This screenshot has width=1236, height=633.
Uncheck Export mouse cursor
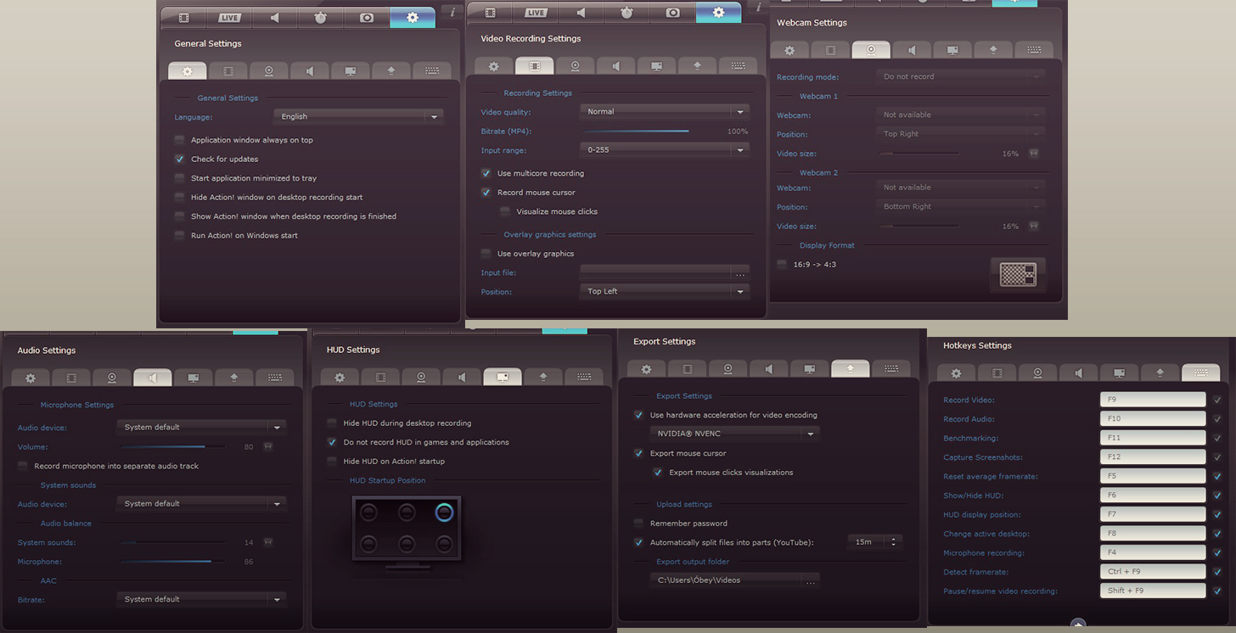tap(638, 453)
